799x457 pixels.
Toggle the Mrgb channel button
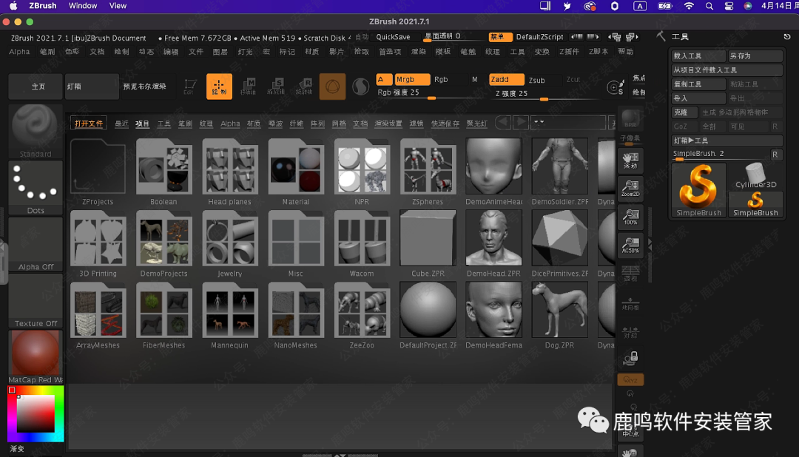pyautogui.click(x=412, y=80)
